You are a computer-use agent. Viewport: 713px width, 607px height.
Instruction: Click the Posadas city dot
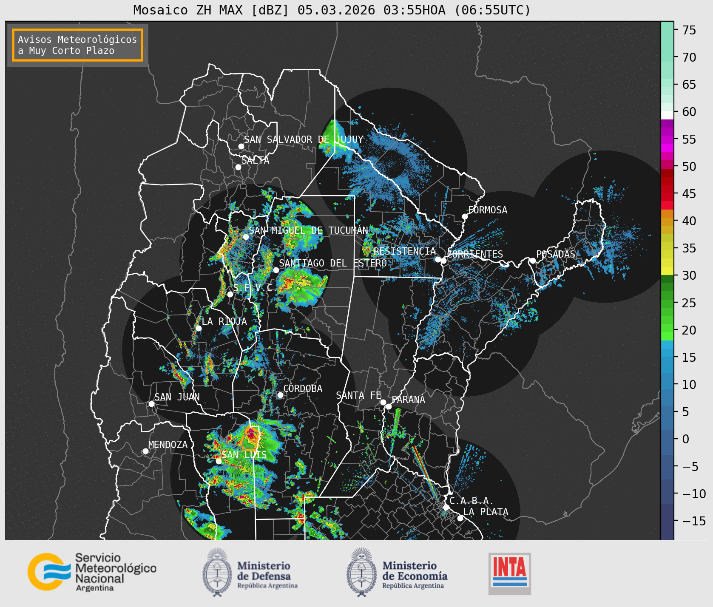point(533,261)
